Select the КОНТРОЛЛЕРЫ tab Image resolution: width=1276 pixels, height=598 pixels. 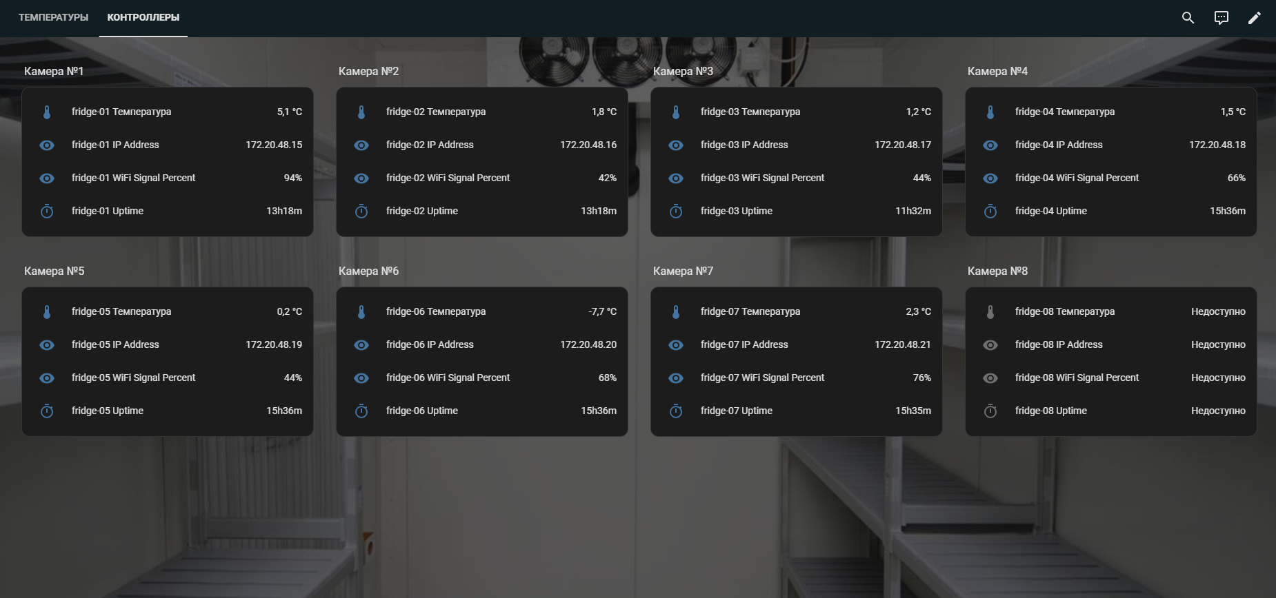143,17
